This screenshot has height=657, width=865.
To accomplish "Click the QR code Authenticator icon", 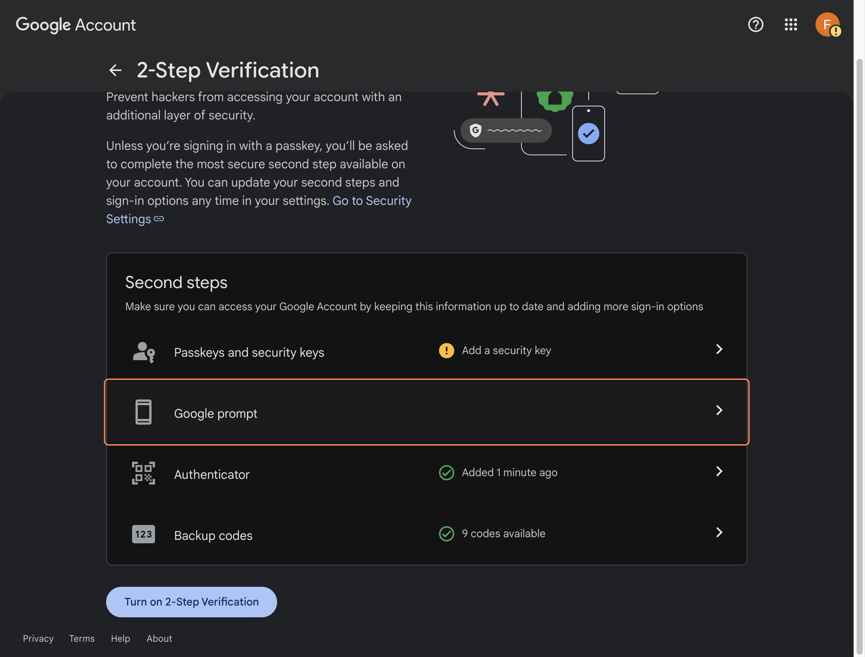I will pos(143,473).
